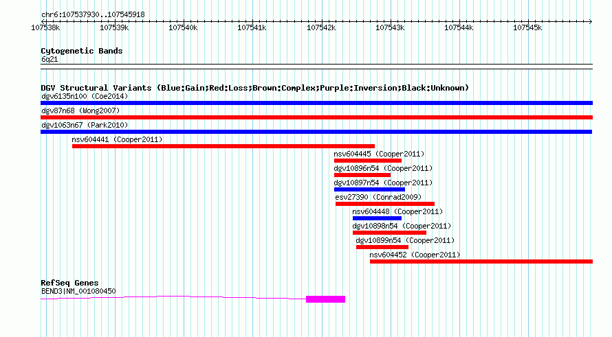Open the dgv10896n54 (Cooper2011) label
612x337 pixels.
[x=383, y=168]
